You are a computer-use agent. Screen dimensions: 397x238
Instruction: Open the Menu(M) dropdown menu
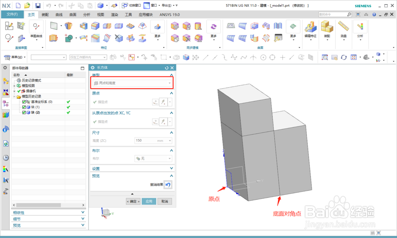coord(15,57)
